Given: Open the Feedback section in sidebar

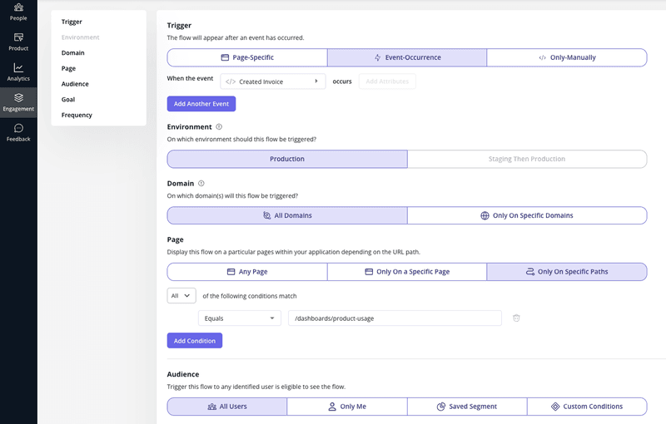Looking at the screenshot, I should coord(18,133).
